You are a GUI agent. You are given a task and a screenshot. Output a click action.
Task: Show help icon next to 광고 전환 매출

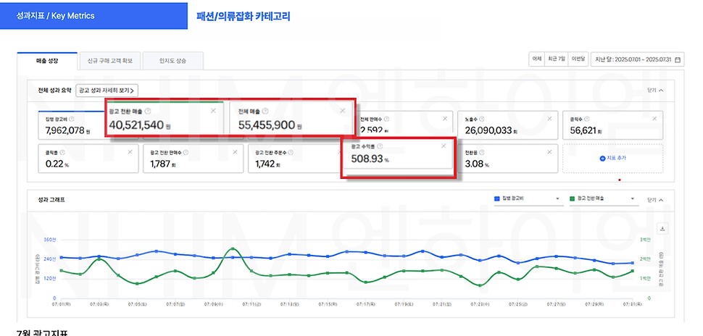pyautogui.click(x=148, y=111)
